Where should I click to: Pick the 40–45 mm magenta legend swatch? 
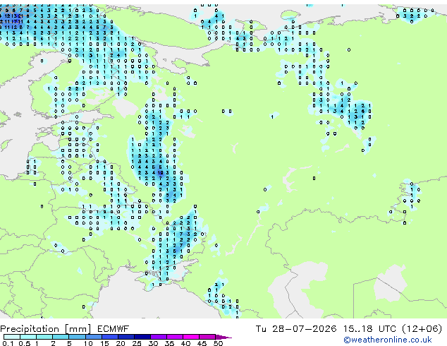point(191,337)
